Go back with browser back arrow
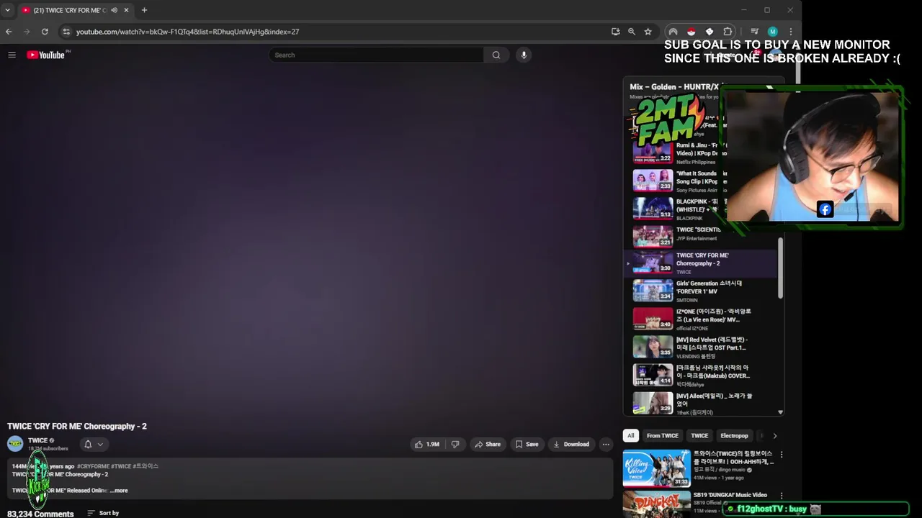 click(9, 32)
